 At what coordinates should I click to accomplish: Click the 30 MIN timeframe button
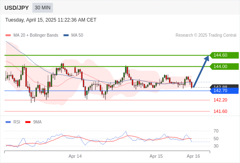[43, 8]
